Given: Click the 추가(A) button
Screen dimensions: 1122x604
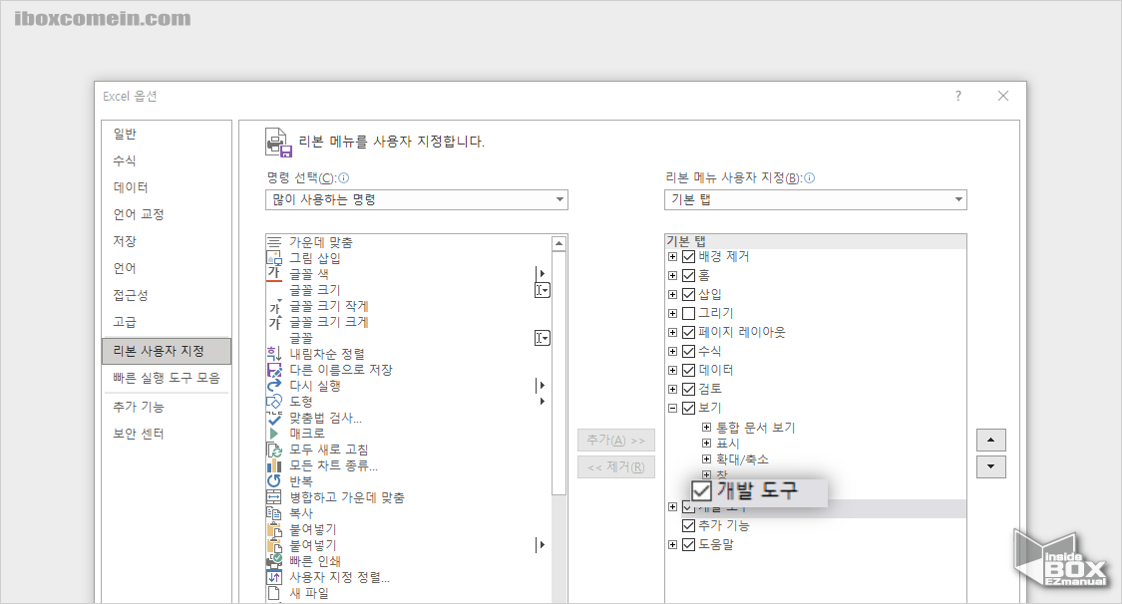Looking at the screenshot, I should coord(615,440).
